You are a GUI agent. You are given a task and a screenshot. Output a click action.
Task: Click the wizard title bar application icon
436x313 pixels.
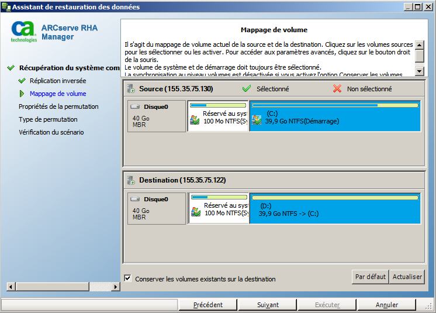[6, 6]
